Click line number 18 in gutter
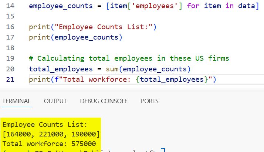264x152 pixels. (x=10, y=48)
